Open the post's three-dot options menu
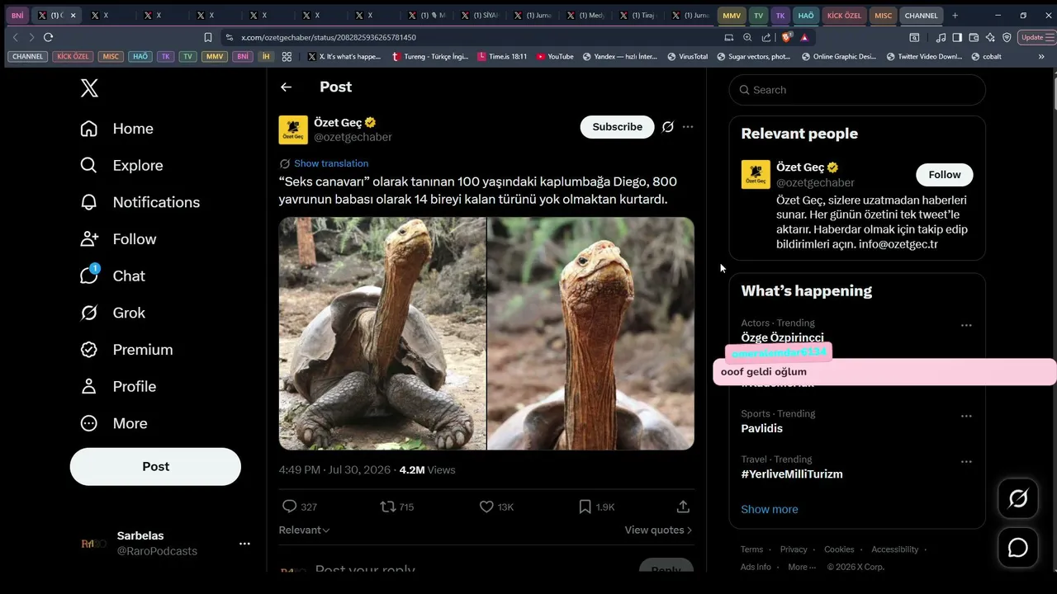The image size is (1057, 594). pyautogui.click(x=688, y=127)
